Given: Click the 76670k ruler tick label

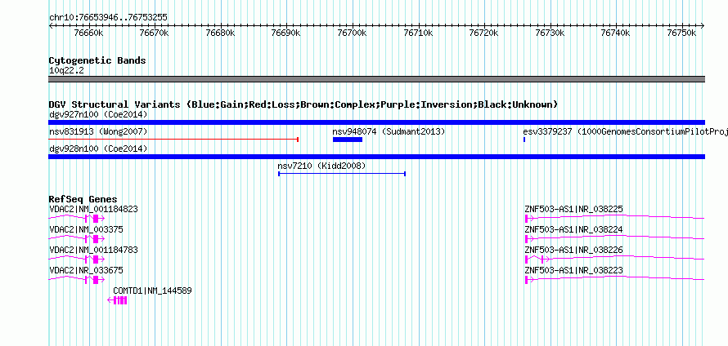Looking at the screenshot, I should [x=155, y=33].
